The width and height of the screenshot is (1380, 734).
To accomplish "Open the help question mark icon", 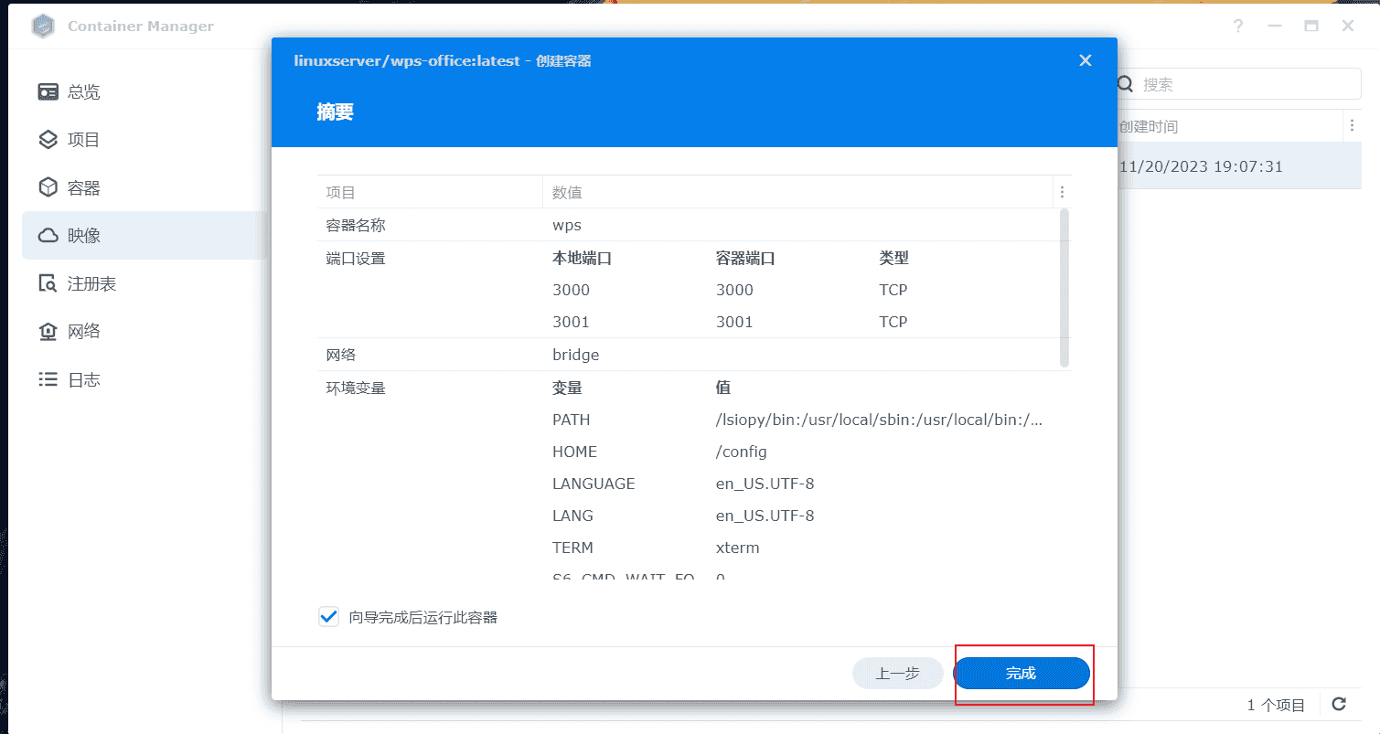I will (x=1237, y=26).
